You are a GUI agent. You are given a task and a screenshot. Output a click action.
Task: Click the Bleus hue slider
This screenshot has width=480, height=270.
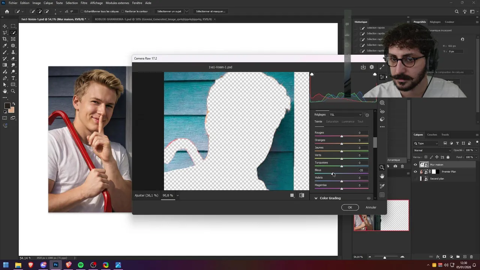(341, 174)
